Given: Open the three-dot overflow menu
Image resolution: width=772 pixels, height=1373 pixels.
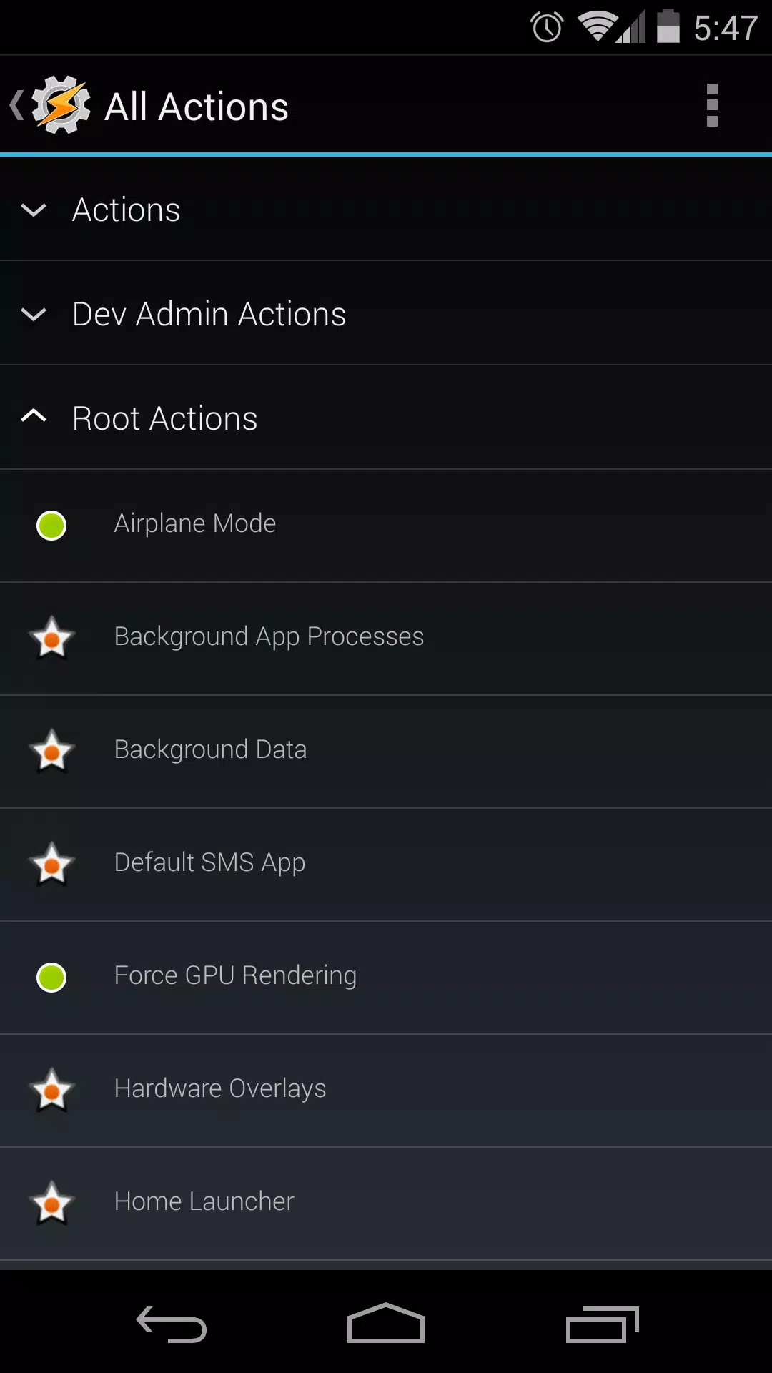Looking at the screenshot, I should pyautogui.click(x=712, y=105).
